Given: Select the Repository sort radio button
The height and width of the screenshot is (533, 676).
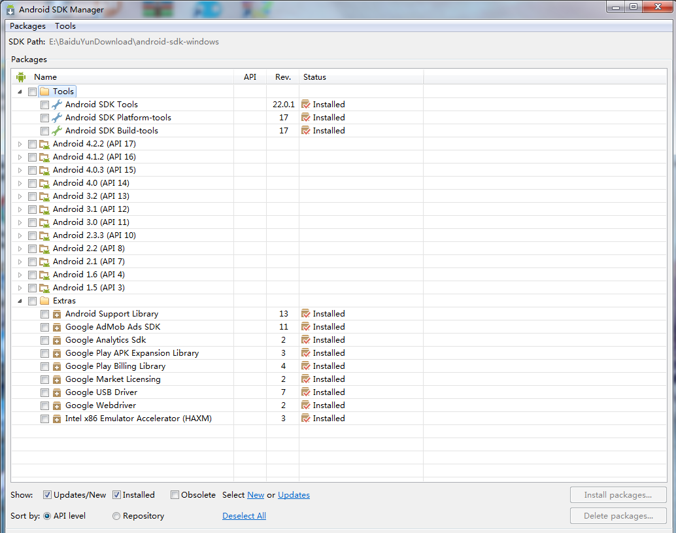Looking at the screenshot, I should coord(116,516).
